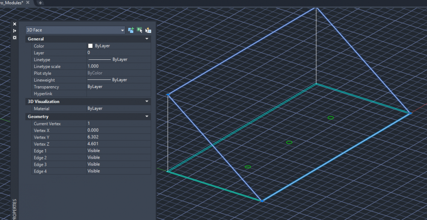427x220 pixels.
Task: Click the Toggle PICKADD value icon
Action: coord(131,30)
